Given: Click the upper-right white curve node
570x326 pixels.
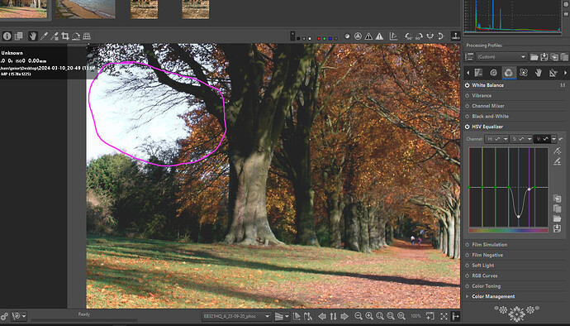Looking at the screenshot, I should [x=530, y=189].
